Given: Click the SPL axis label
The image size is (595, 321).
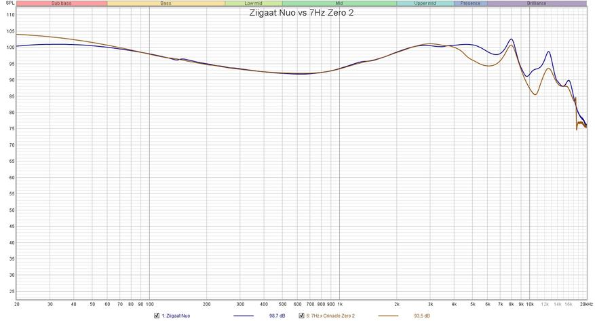Looking at the screenshot, I should pyautogui.click(x=10, y=3).
